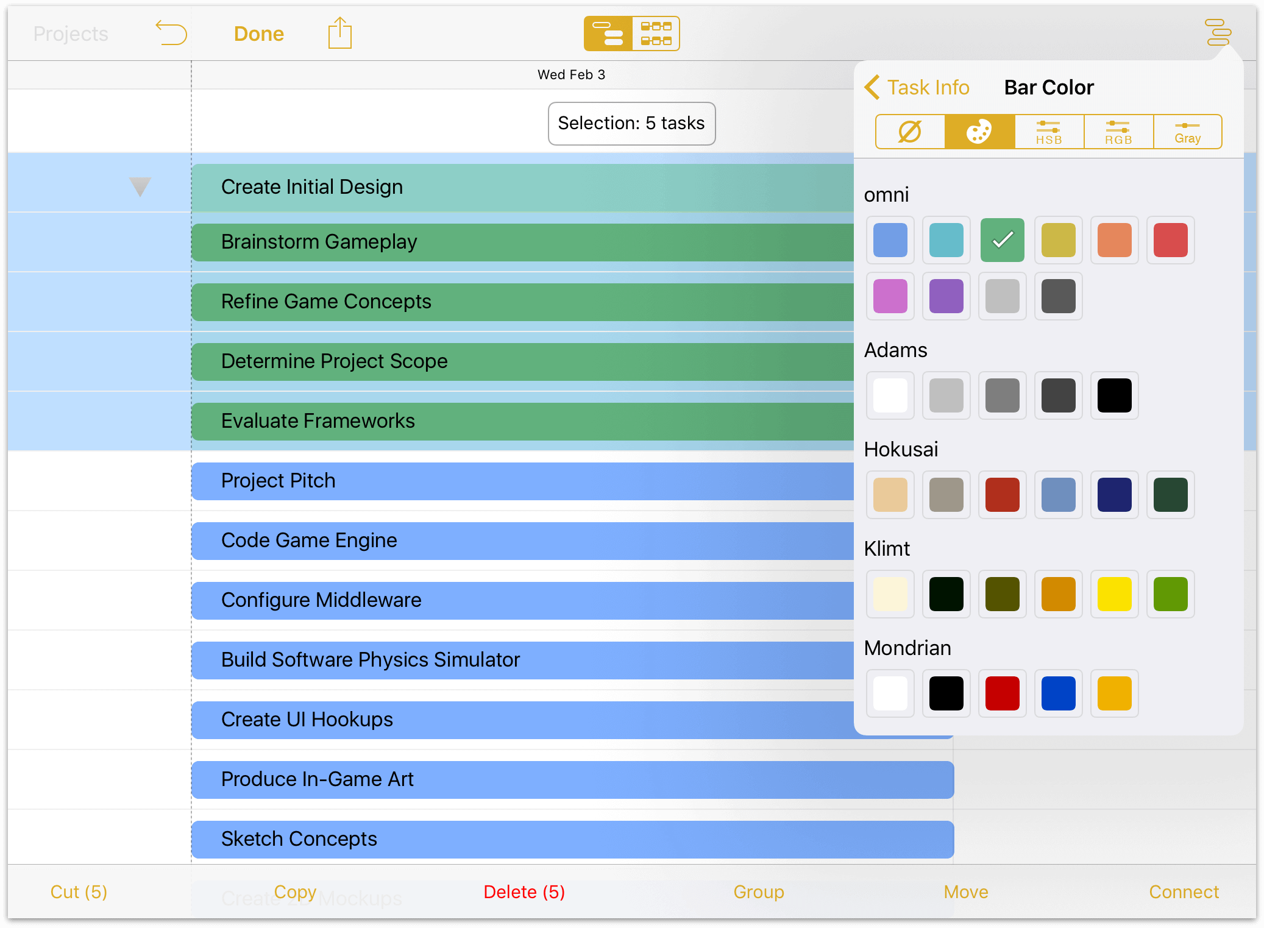Viewport: 1264px width, 928px height.
Task: Select the no-color tab
Action: coord(910,132)
